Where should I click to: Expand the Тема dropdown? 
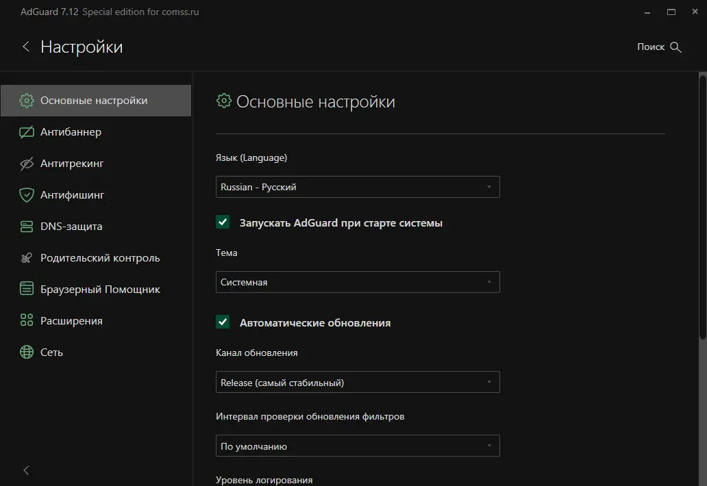(x=358, y=282)
